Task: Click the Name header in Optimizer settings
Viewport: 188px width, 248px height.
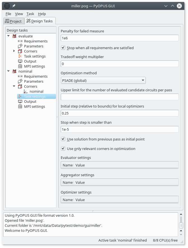Action: tap(67, 200)
